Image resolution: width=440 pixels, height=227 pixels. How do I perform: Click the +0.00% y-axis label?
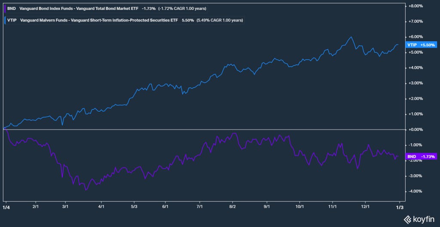click(416, 130)
